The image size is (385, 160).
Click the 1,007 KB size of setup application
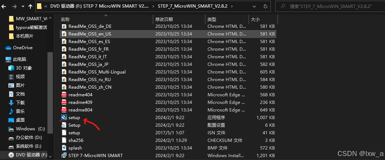tap(265, 118)
